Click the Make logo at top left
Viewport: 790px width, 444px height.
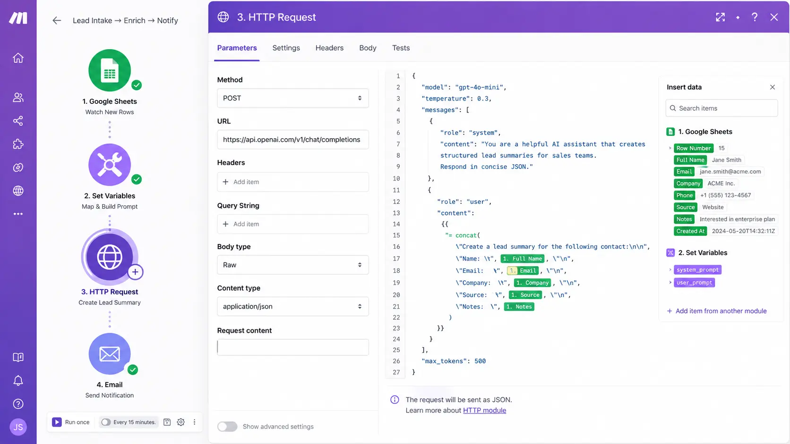[18, 18]
